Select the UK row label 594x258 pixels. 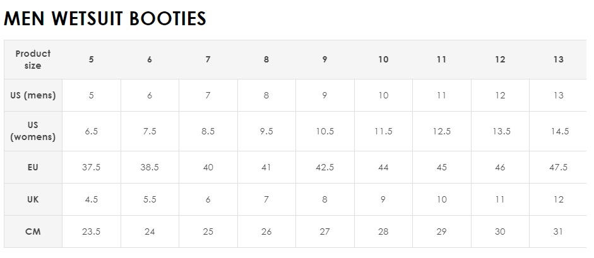(33, 199)
